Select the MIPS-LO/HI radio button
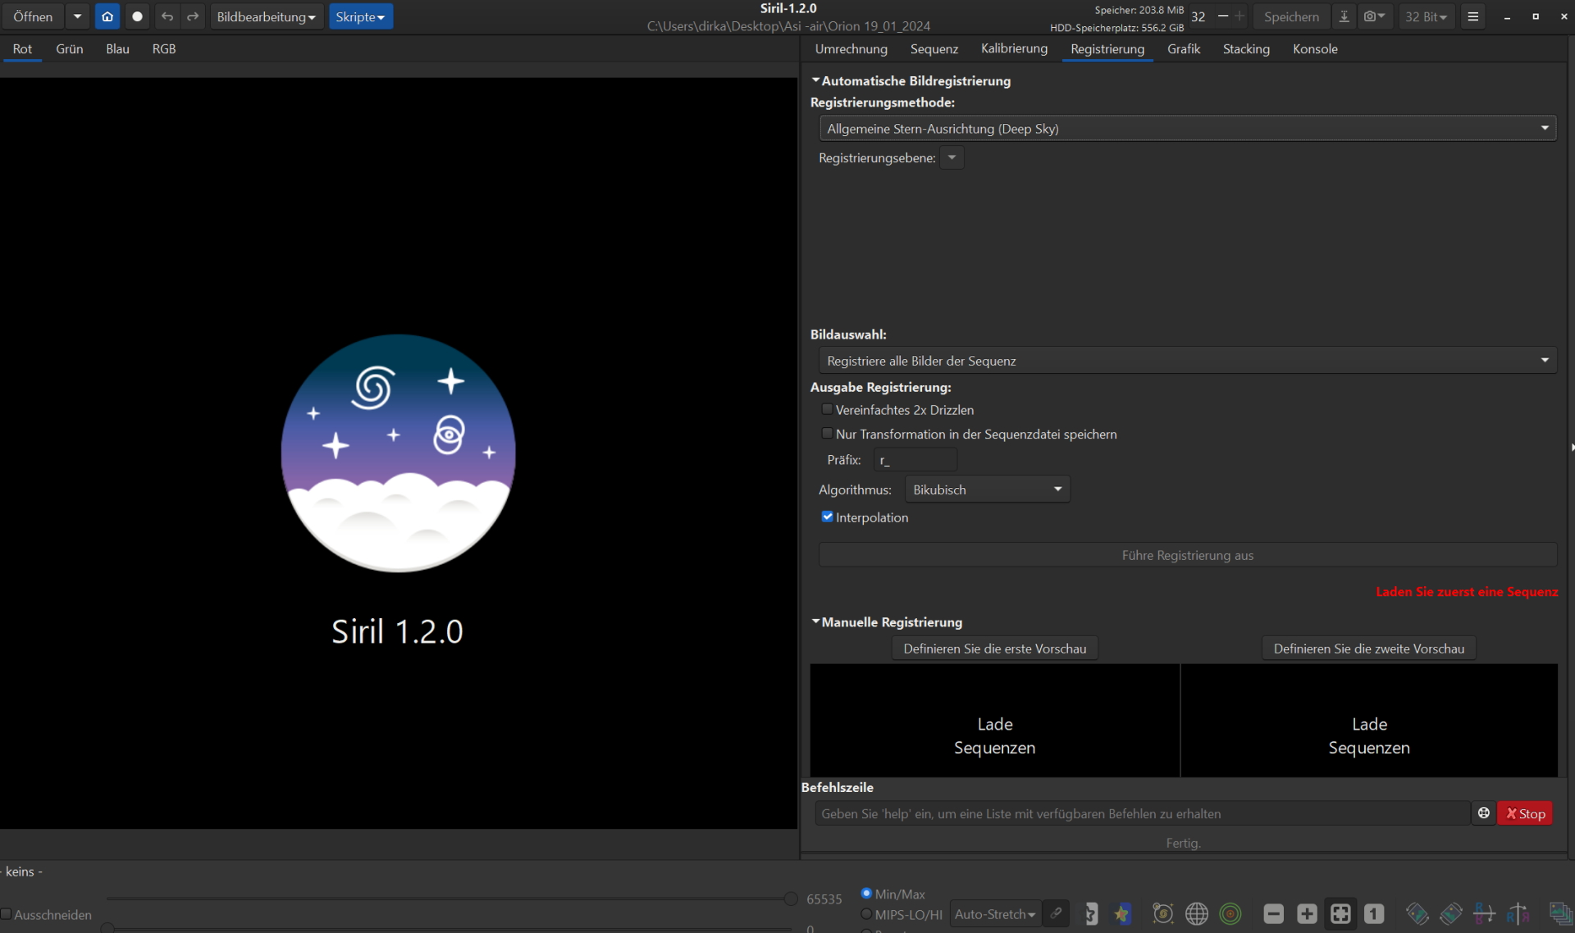Viewport: 1575px width, 933px height. (866, 914)
